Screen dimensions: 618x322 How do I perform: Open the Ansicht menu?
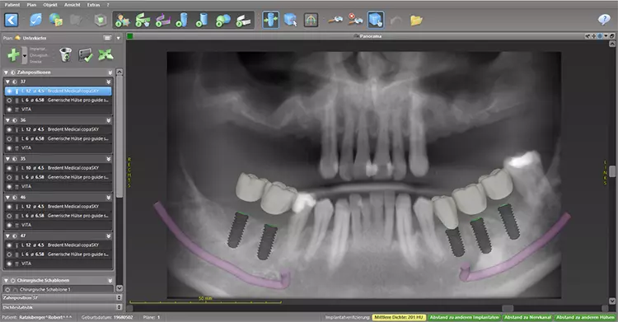click(73, 5)
